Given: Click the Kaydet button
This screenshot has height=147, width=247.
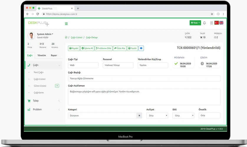Looking at the screenshot, I should point(74,48).
